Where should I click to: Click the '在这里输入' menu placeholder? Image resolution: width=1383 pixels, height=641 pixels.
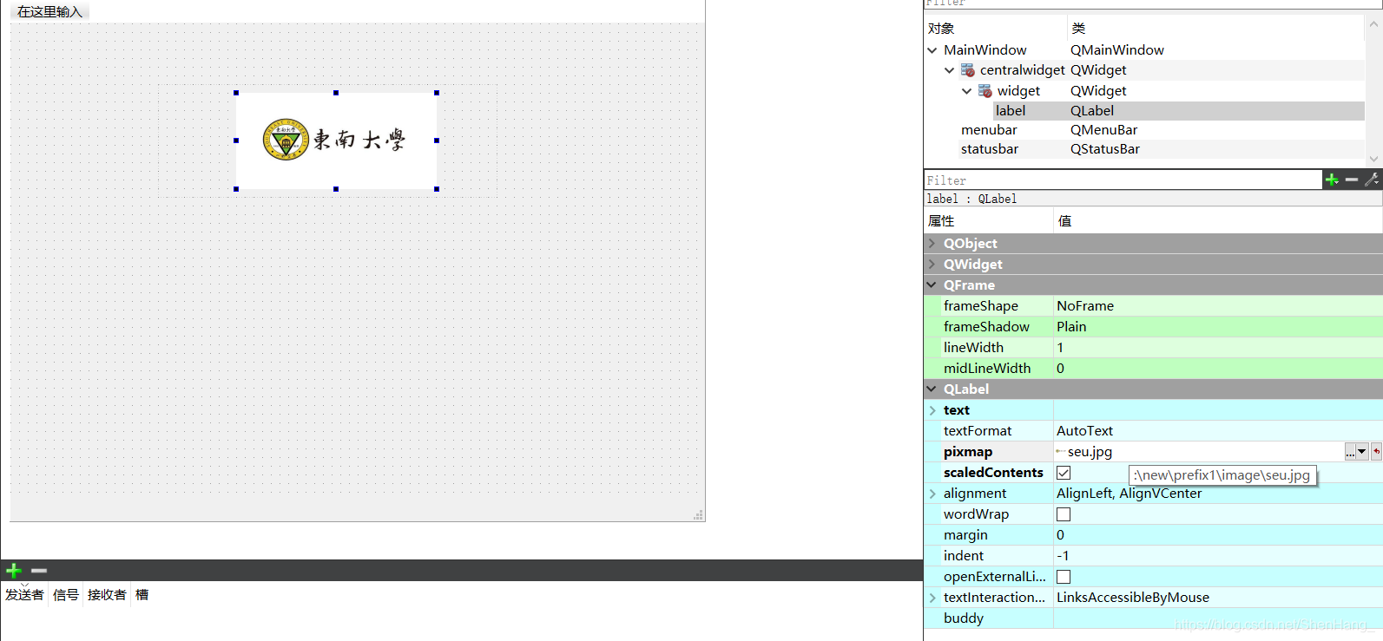click(x=49, y=11)
